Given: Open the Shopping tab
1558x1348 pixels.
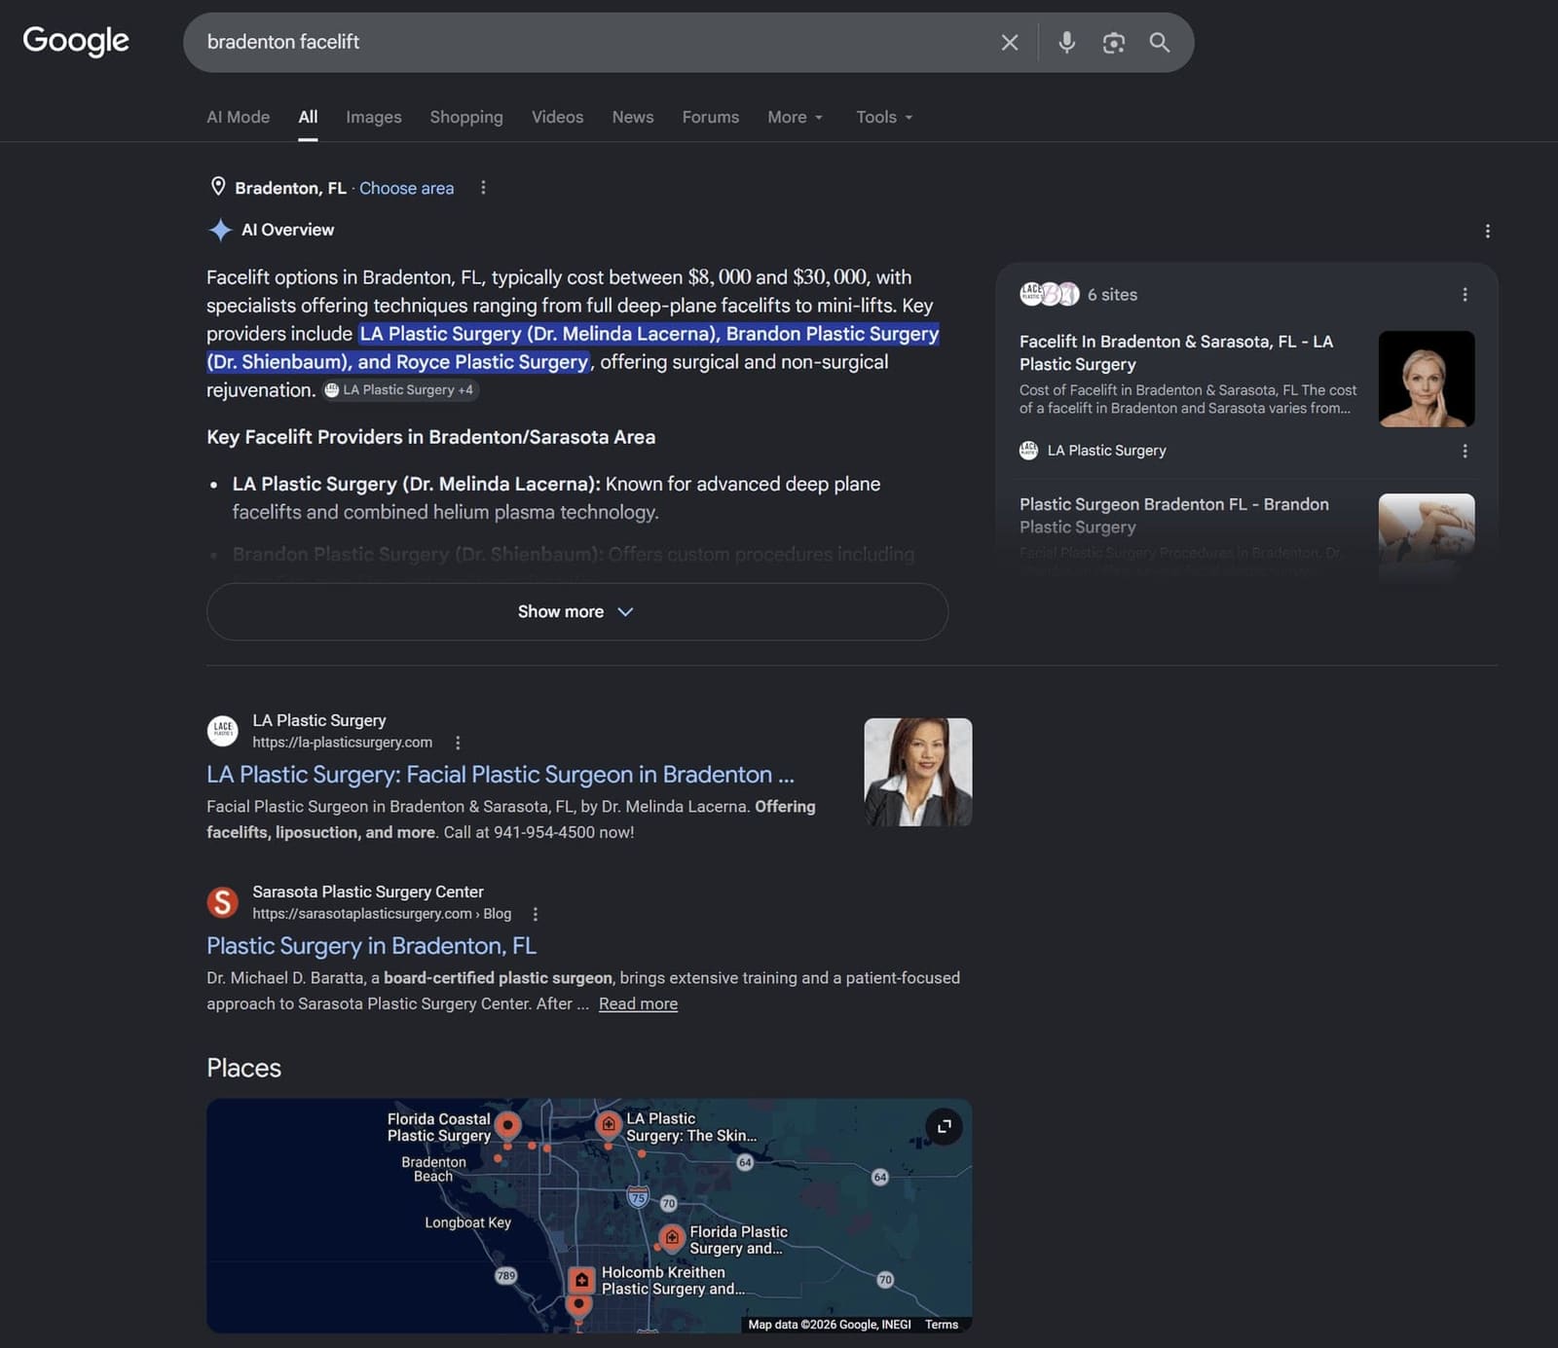Looking at the screenshot, I should (466, 117).
